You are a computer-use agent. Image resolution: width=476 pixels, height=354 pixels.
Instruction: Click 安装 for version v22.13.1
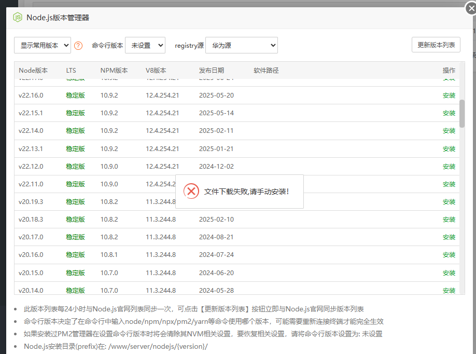pyautogui.click(x=449, y=149)
